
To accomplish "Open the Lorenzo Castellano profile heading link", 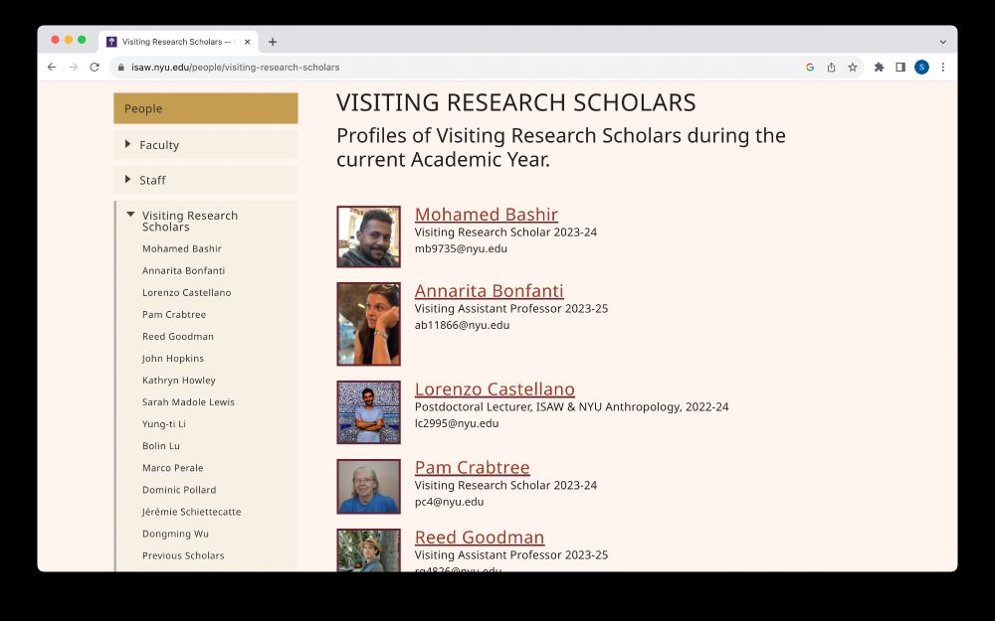I will [495, 389].
